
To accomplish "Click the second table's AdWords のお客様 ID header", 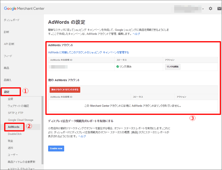I will 61,97.
